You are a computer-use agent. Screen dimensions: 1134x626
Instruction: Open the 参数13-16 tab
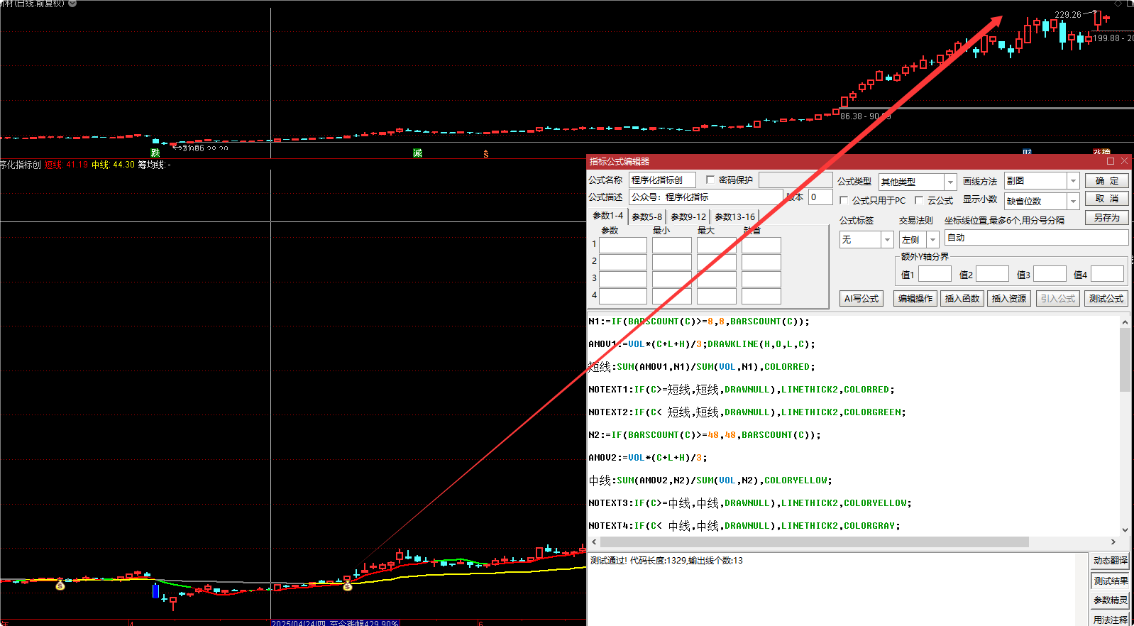[x=734, y=217]
